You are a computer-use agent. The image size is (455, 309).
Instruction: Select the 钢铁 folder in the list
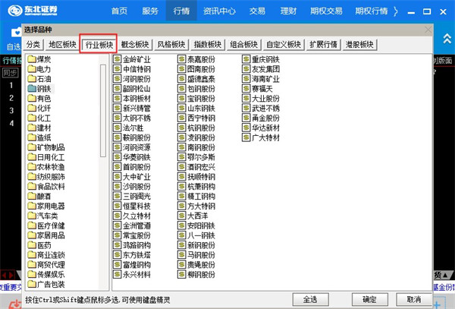[44, 88]
